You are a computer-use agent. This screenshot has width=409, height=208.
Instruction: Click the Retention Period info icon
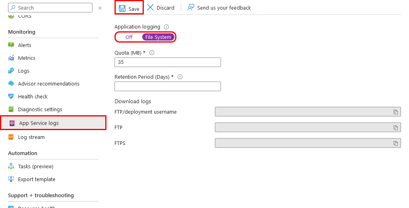point(180,77)
